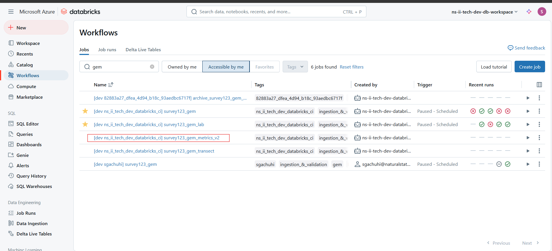Open Genie in the sidebar
The image size is (552, 251).
36,155
